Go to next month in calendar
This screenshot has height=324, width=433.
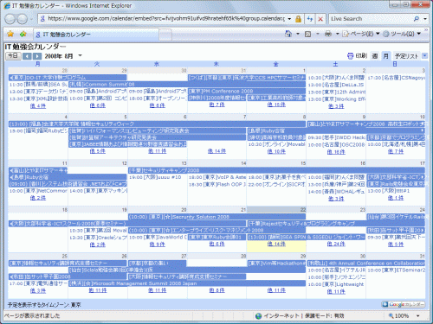[37, 56]
